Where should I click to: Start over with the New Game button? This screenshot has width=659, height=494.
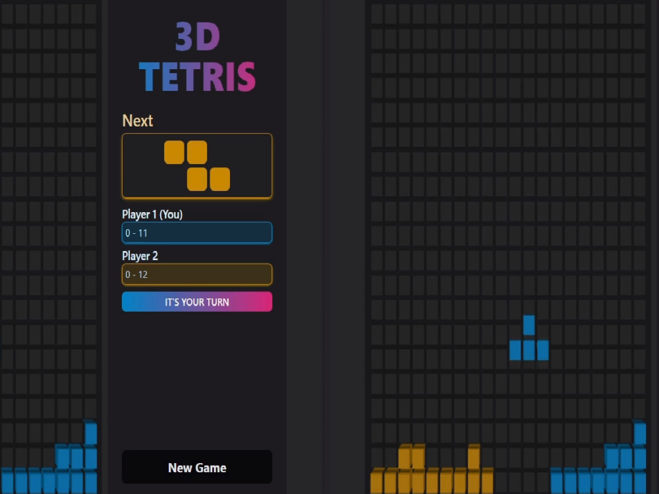tap(196, 467)
